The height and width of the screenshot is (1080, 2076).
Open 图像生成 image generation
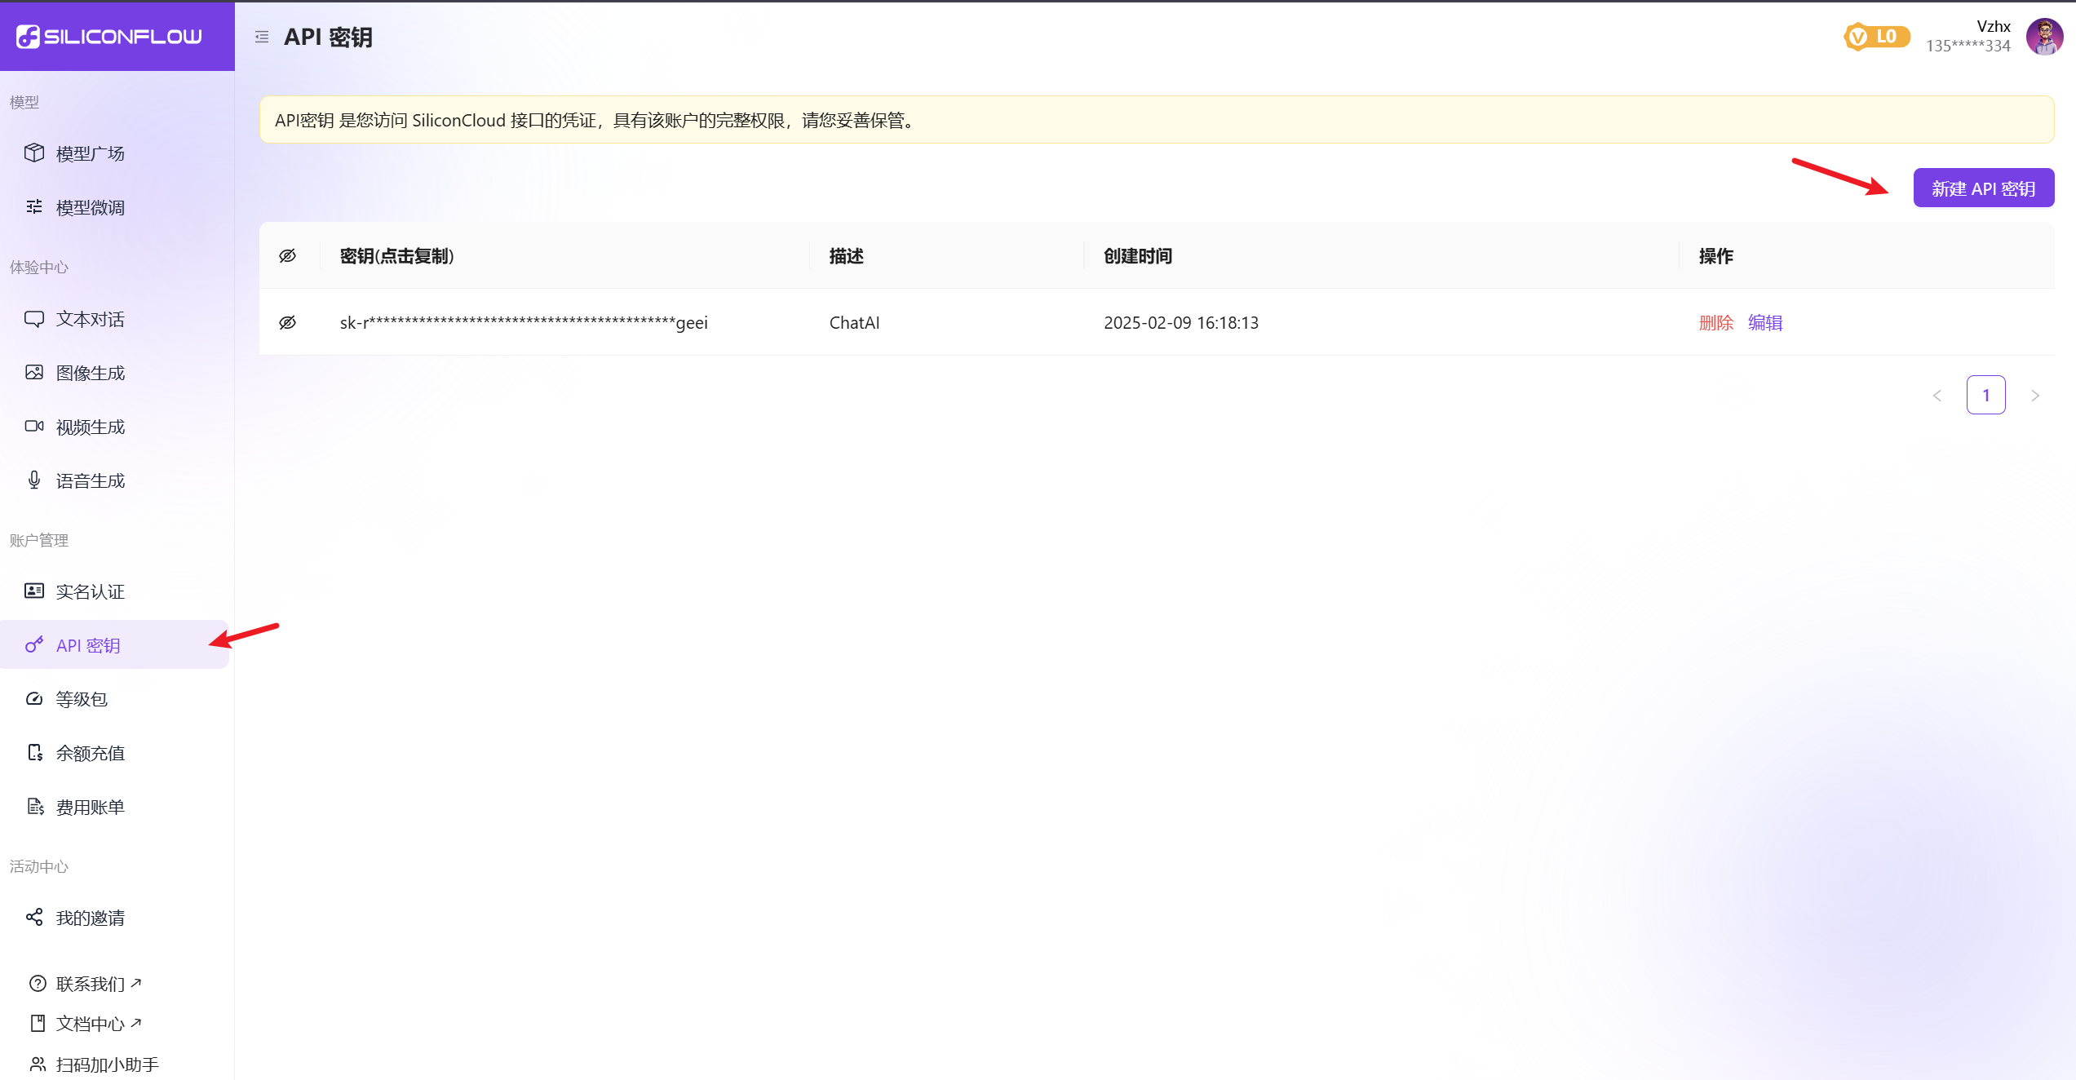tap(90, 373)
